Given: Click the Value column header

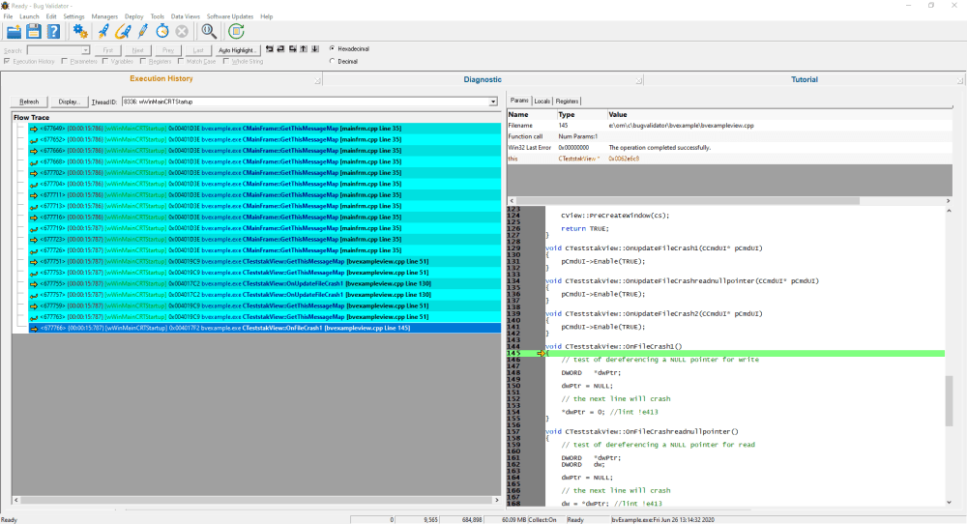Looking at the screenshot, I should tap(779, 115).
